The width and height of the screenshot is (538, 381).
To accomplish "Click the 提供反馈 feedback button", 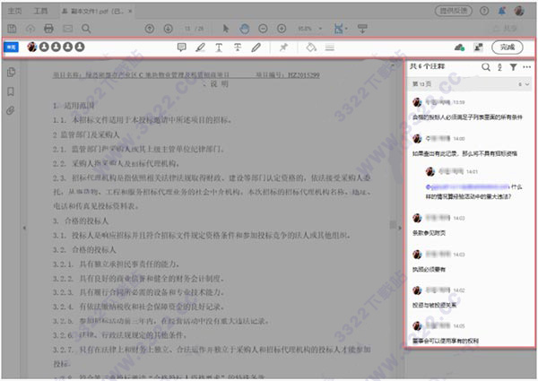I will coord(453,11).
